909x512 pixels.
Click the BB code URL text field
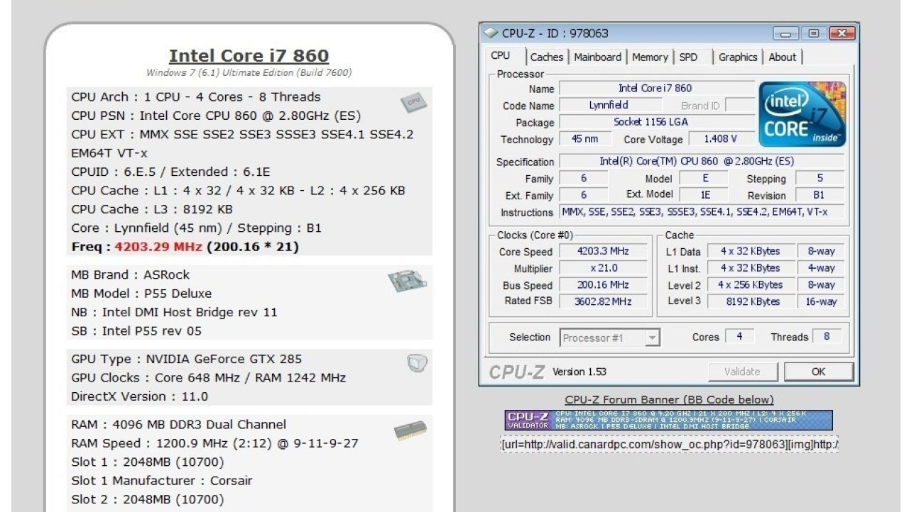[669, 445]
